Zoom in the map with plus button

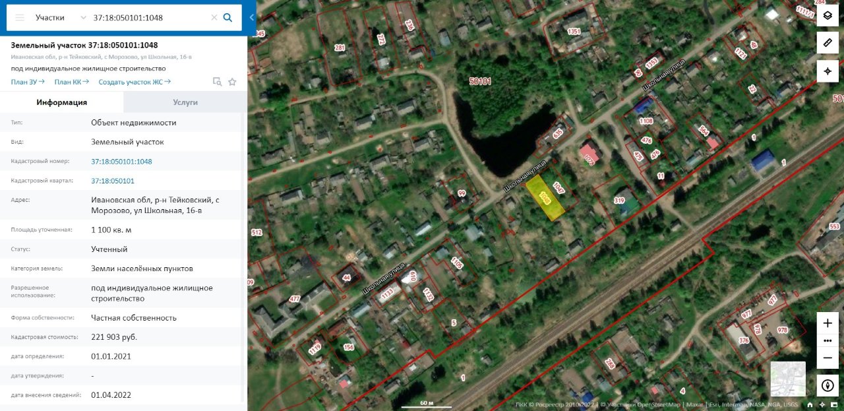[828, 323]
